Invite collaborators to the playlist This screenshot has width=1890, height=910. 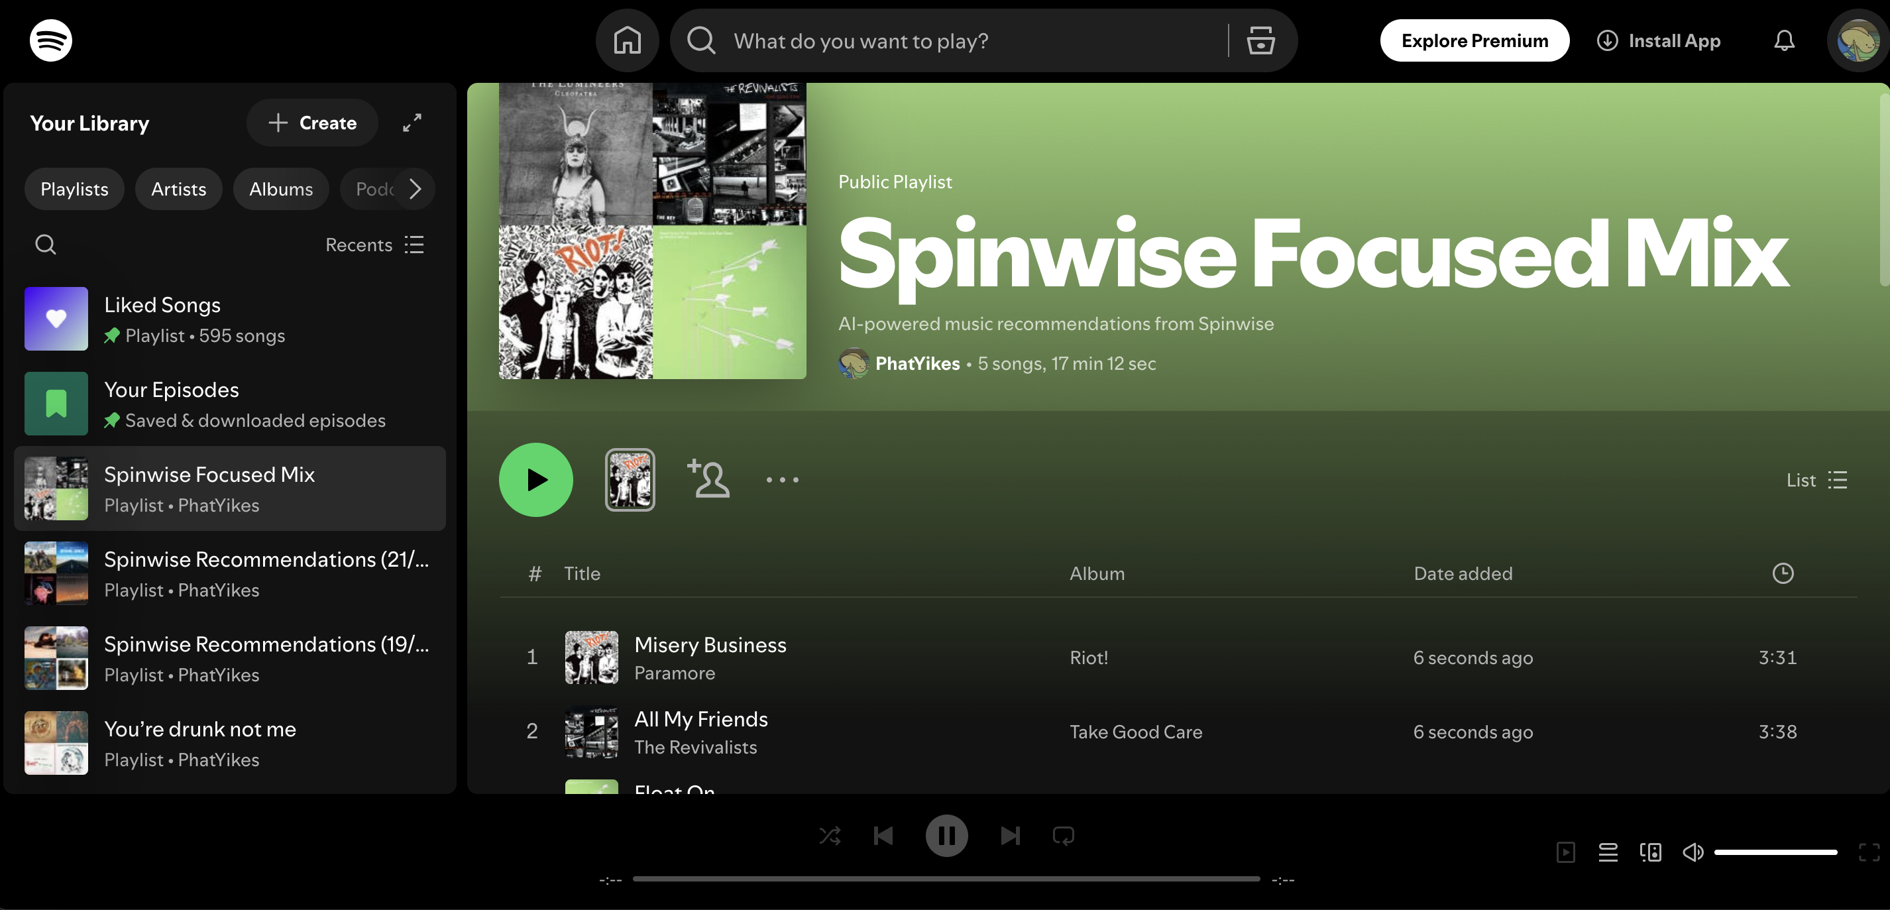[708, 479]
